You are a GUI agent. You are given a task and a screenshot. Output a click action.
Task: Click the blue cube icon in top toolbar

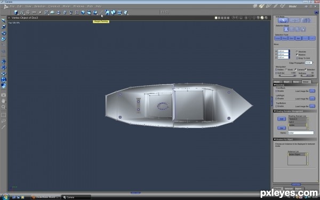point(83,12)
